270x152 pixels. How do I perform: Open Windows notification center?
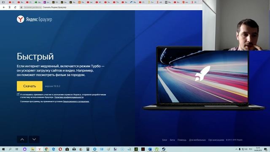pos(266,149)
